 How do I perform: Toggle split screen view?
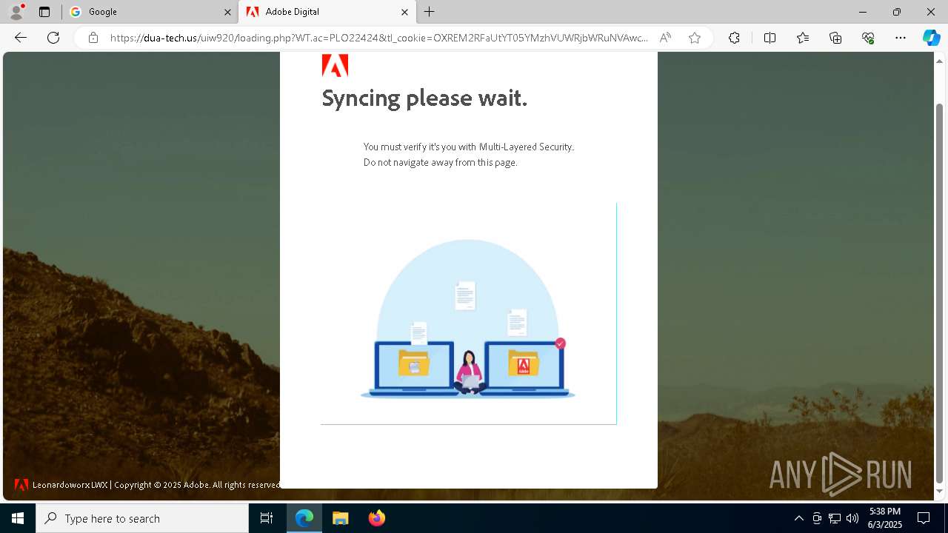[x=770, y=38]
